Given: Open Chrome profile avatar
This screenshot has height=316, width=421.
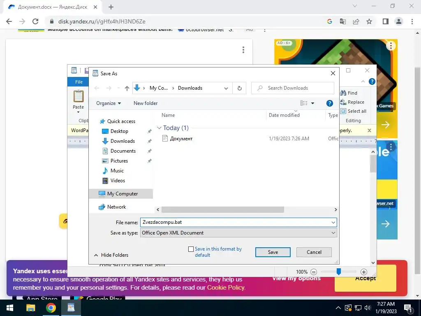Looking at the screenshot, I should (399, 21).
